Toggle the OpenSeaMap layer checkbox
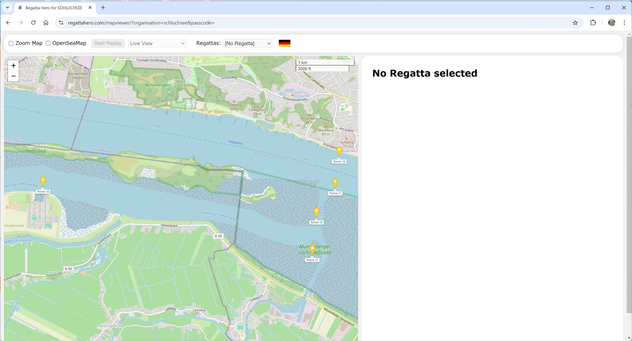 click(x=48, y=43)
